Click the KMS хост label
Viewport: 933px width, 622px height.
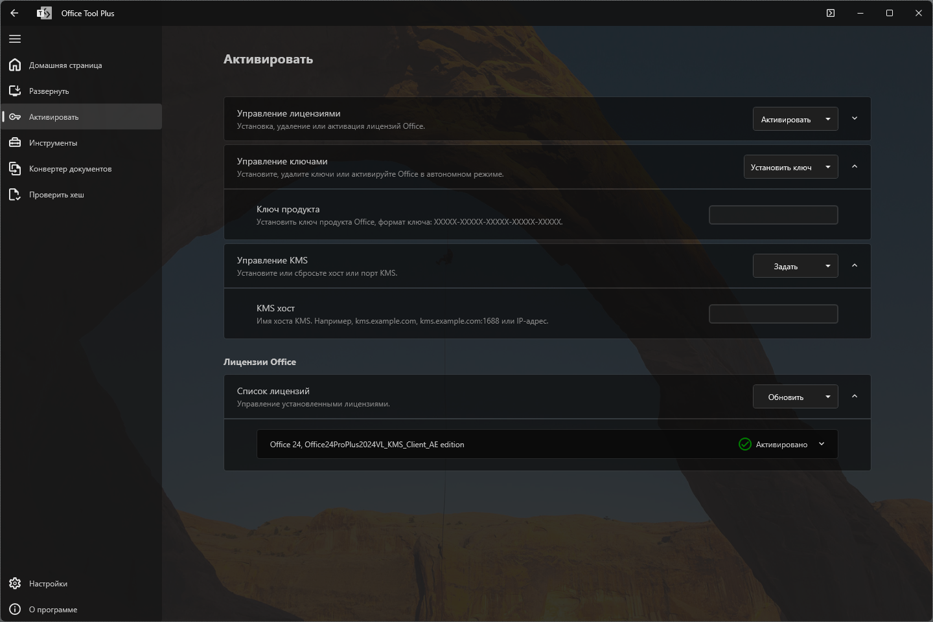(275, 308)
